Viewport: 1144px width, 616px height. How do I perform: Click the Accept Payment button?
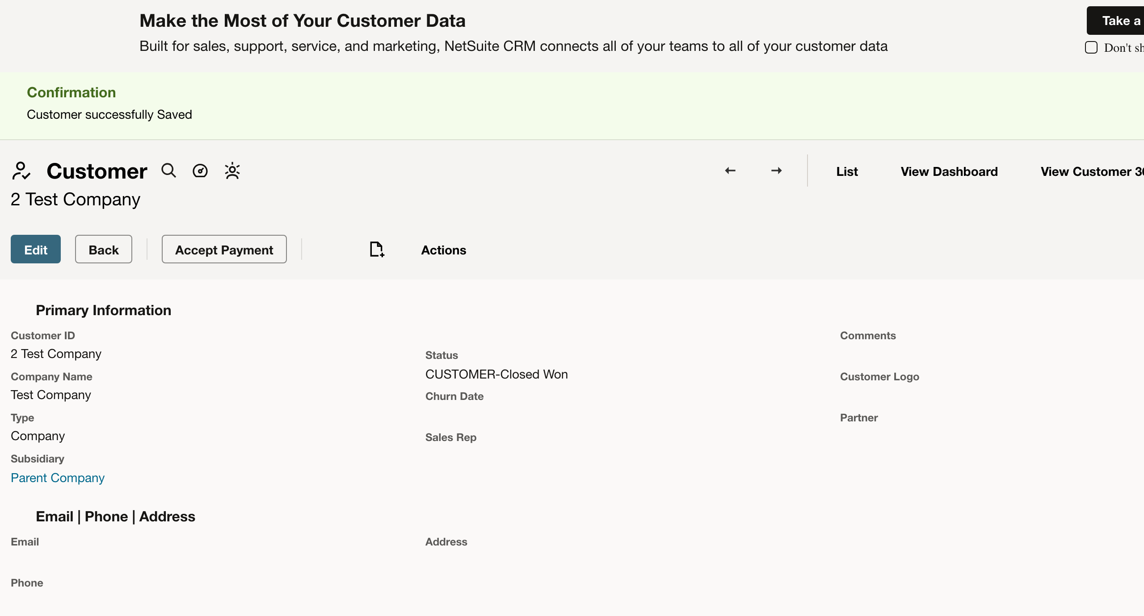[224, 249]
